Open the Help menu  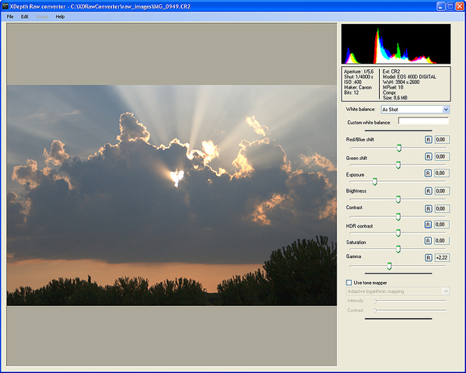click(x=60, y=16)
